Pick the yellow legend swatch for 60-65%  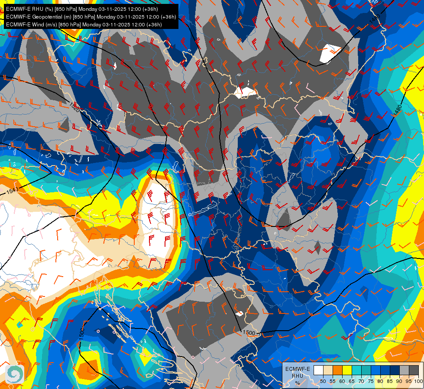pos(347,370)
